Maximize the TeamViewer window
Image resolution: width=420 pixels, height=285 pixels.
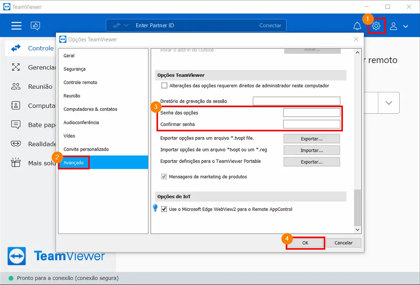coord(388,7)
